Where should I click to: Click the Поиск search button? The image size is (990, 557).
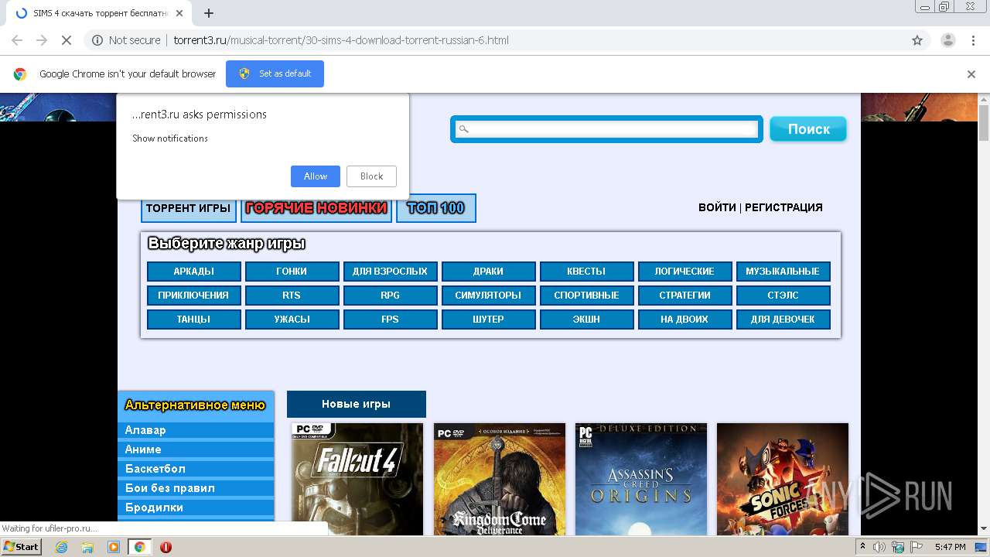(808, 129)
